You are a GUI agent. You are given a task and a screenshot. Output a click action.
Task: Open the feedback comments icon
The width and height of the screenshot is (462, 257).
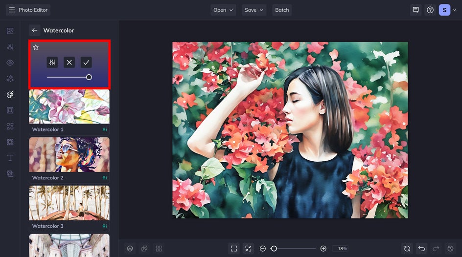pyautogui.click(x=416, y=10)
